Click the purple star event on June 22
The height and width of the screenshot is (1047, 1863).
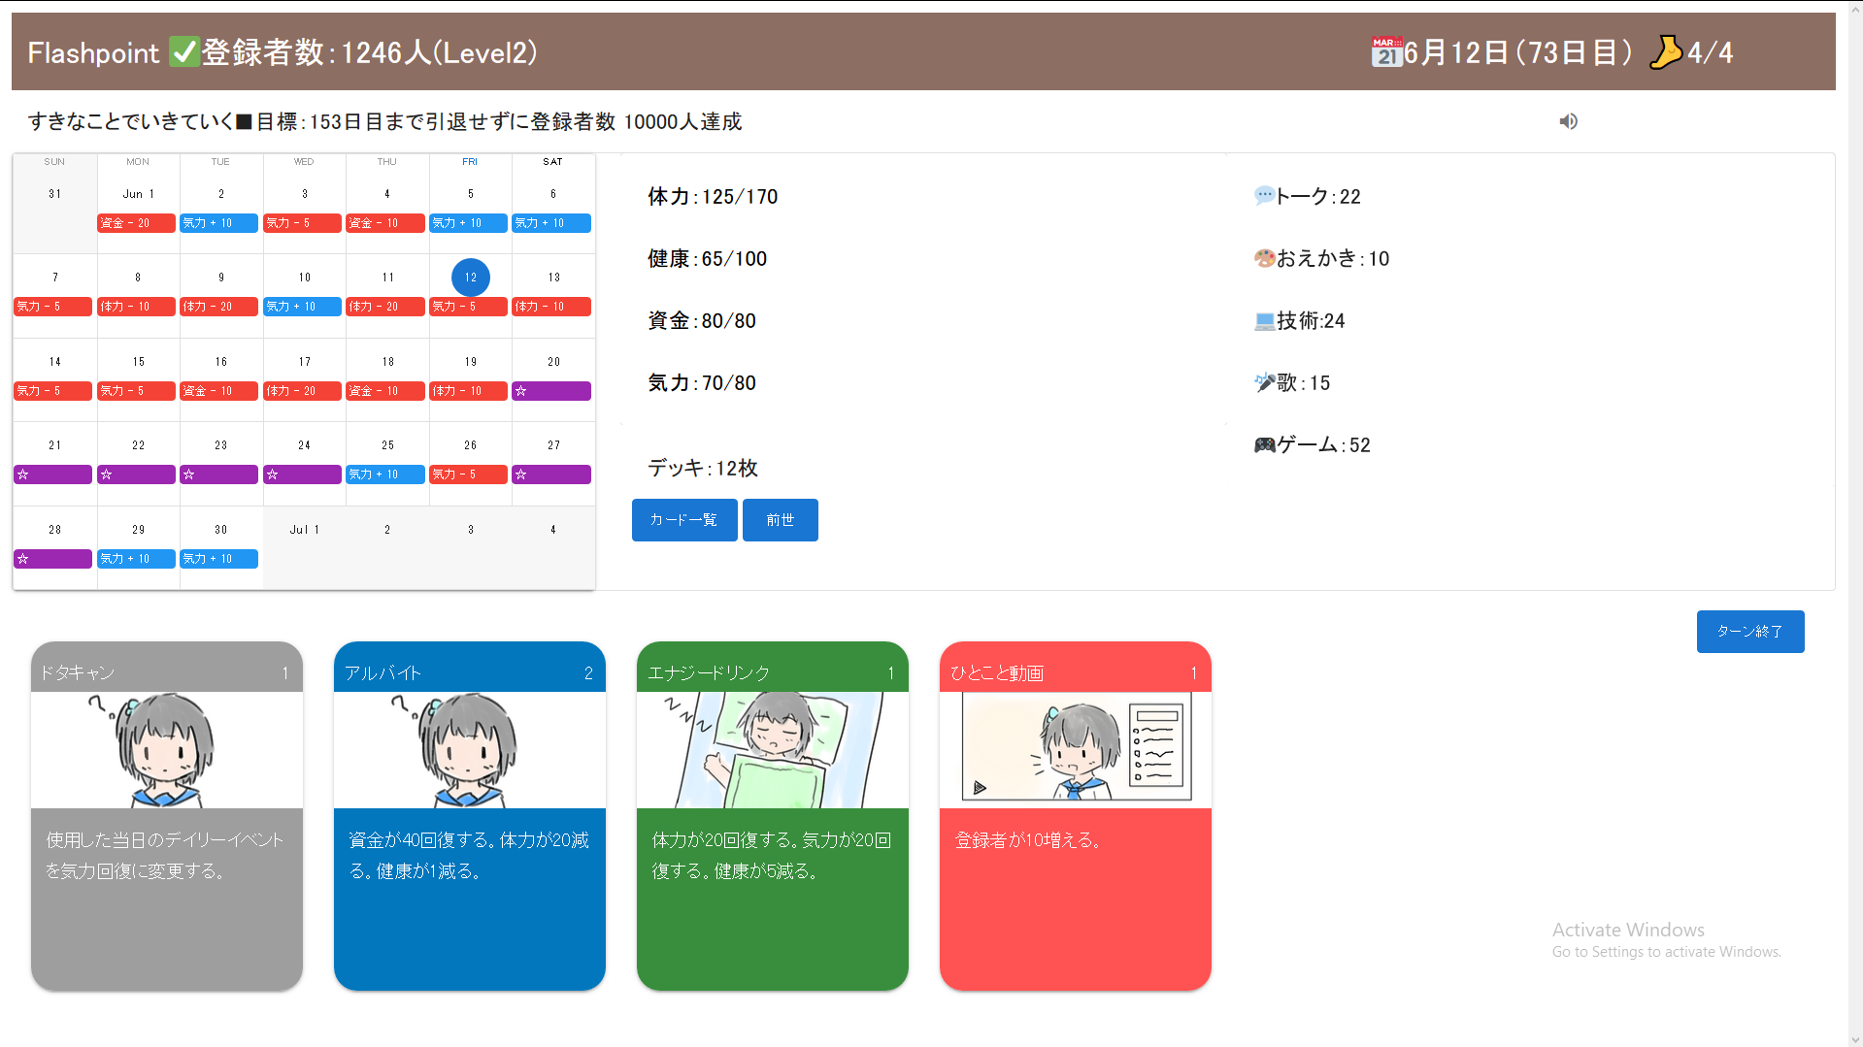(136, 474)
